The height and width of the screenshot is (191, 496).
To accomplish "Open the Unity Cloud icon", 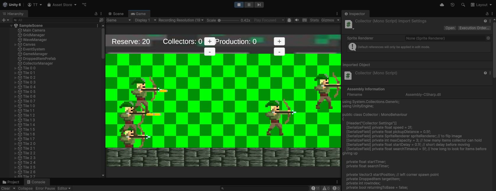I will [442, 5].
